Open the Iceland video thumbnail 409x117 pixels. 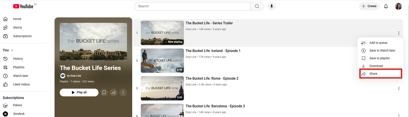tap(162, 60)
